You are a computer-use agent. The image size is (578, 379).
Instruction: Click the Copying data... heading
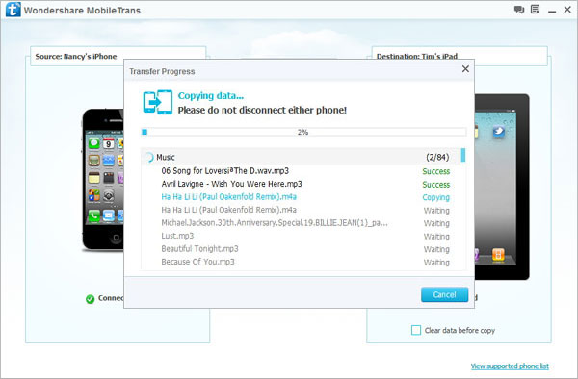click(211, 95)
